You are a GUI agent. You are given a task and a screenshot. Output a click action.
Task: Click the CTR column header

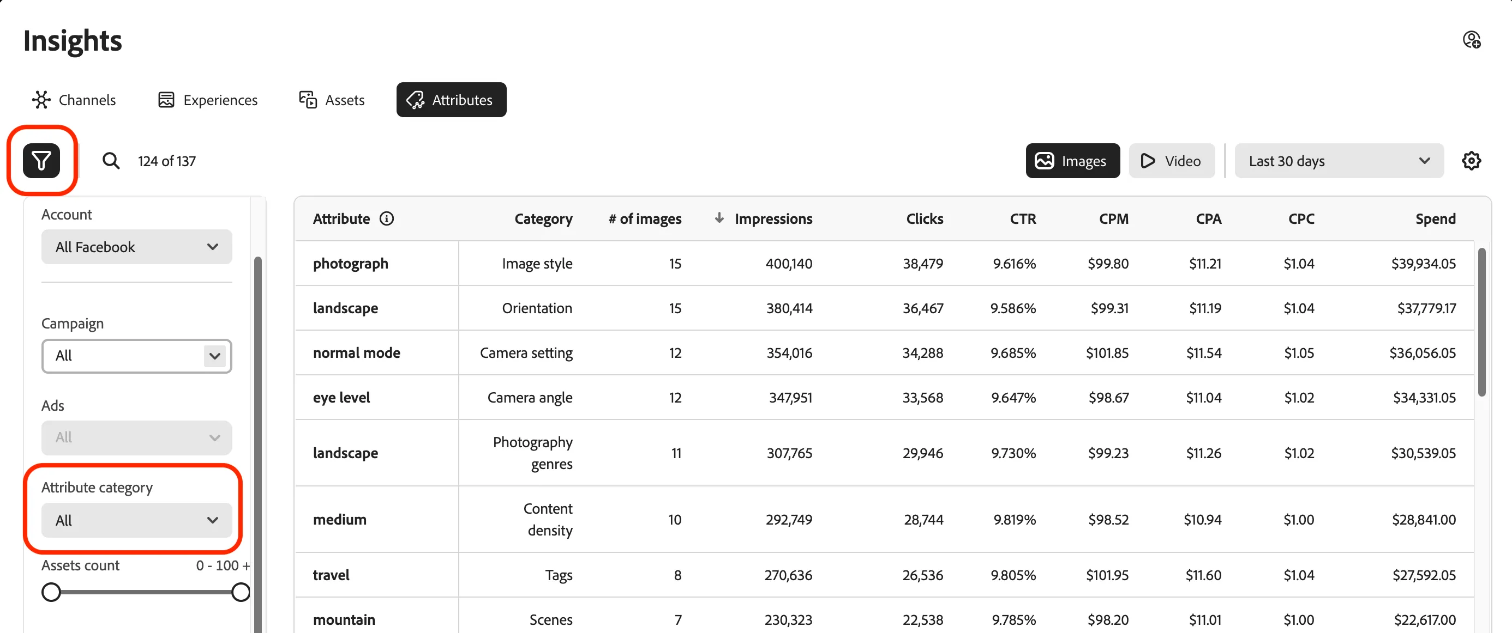[x=1023, y=218]
